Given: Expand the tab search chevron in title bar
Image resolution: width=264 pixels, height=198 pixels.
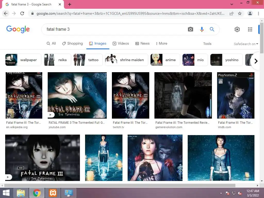Looking at the screenshot, I should tap(232, 4).
